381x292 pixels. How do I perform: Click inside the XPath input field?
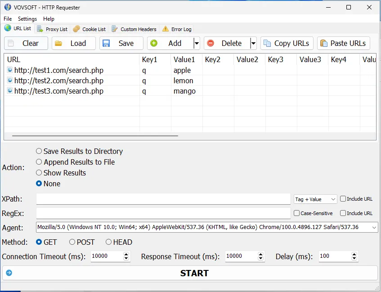pos(163,199)
